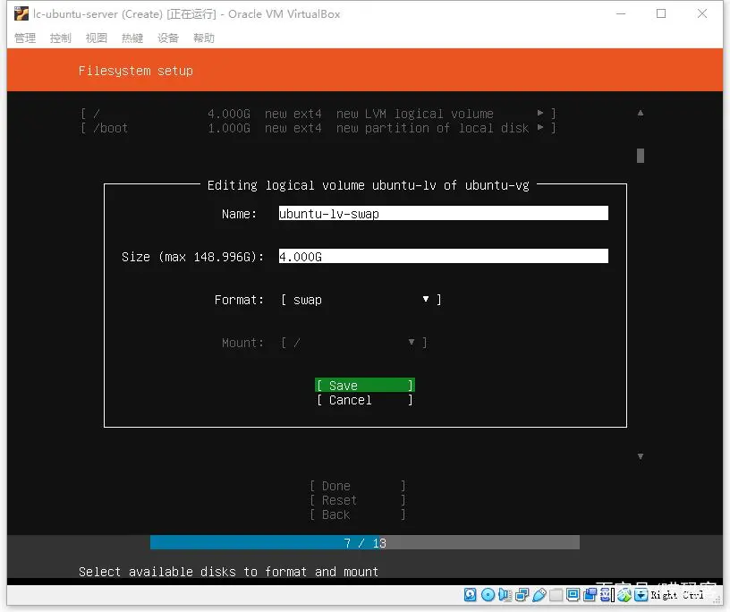Click the Cancel button

point(364,400)
